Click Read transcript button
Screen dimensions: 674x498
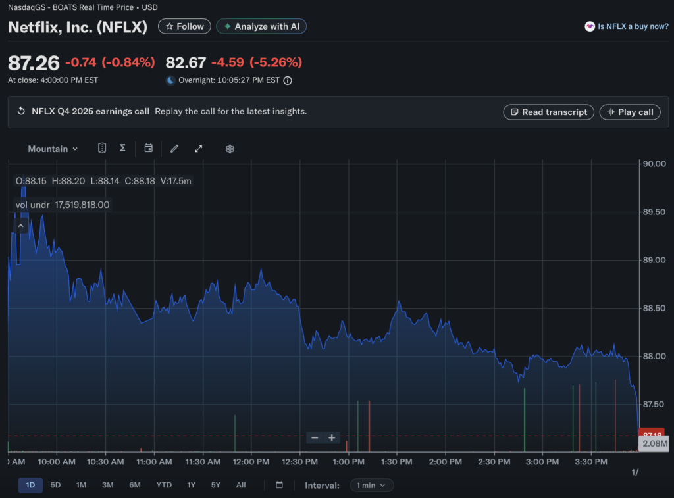(548, 112)
